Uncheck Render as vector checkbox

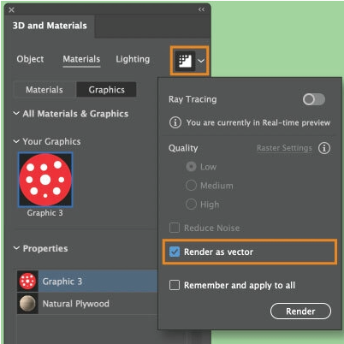pyautogui.click(x=175, y=252)
